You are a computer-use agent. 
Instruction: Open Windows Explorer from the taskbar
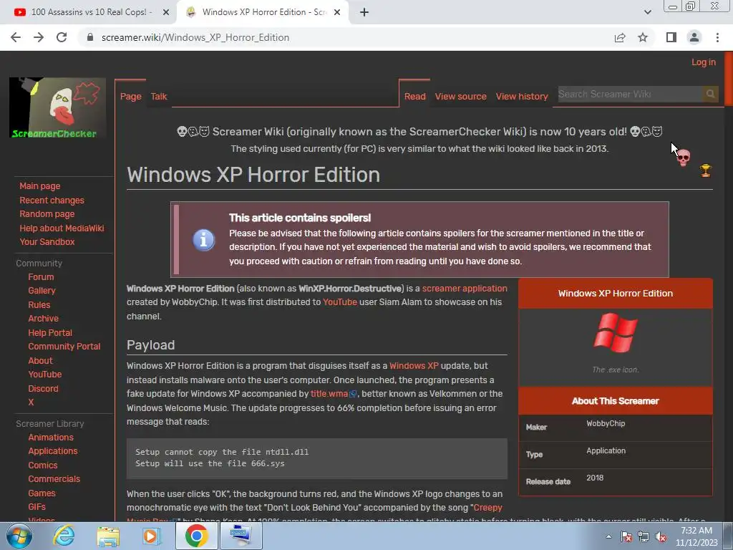point(108,536)
